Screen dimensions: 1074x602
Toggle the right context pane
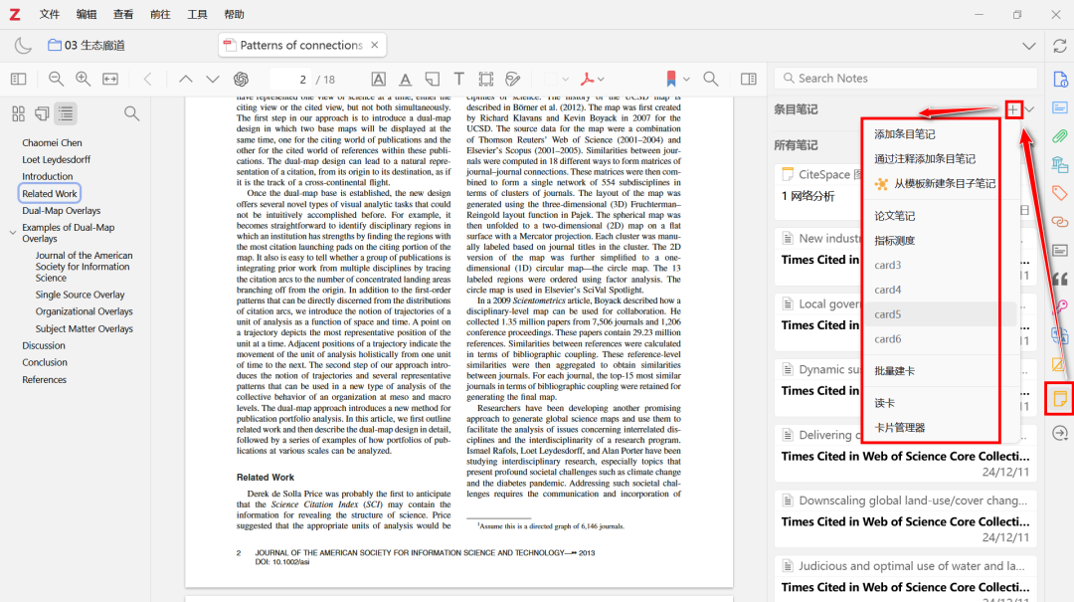[749, 79]
